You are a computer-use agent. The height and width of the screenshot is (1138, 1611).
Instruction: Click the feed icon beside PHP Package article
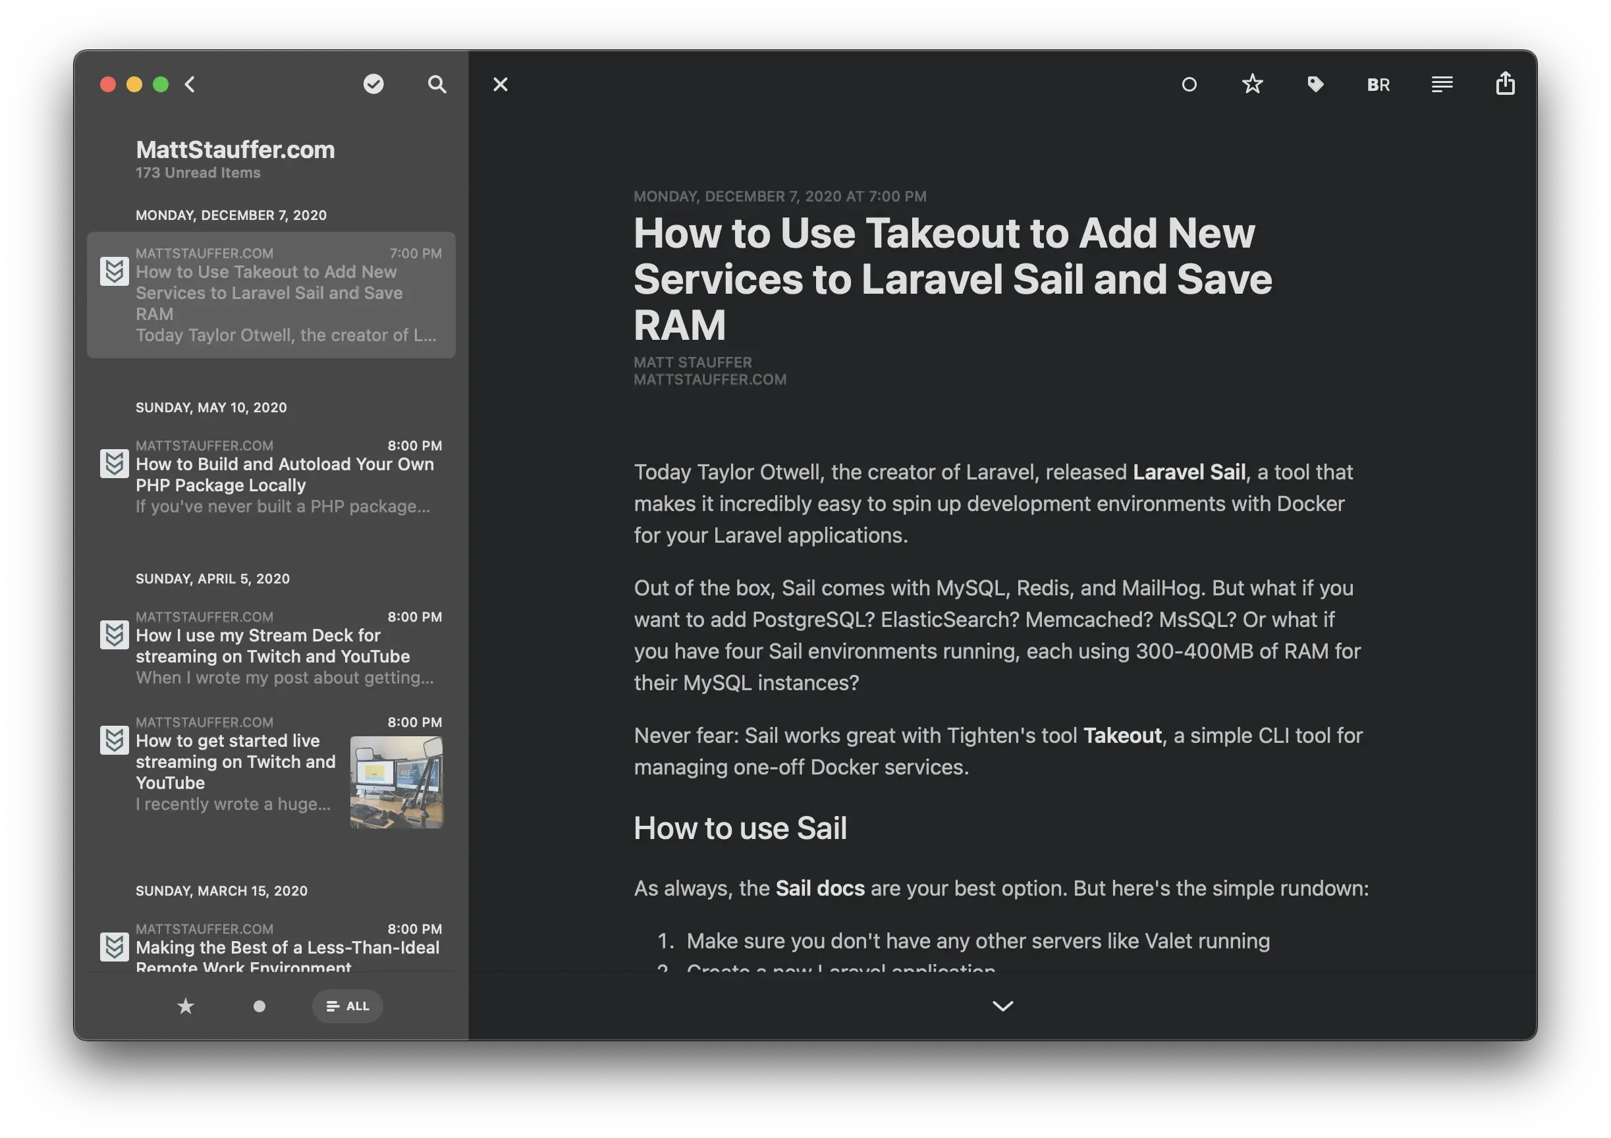115,463
